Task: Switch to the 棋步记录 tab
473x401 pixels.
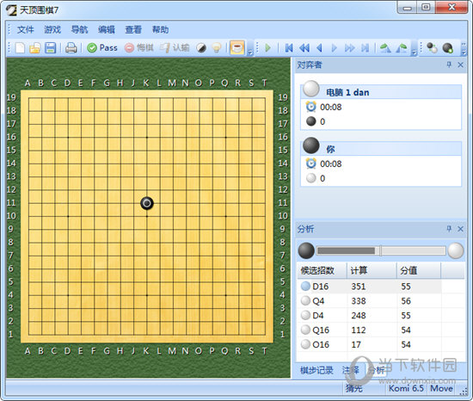Action: coord(316,370)
